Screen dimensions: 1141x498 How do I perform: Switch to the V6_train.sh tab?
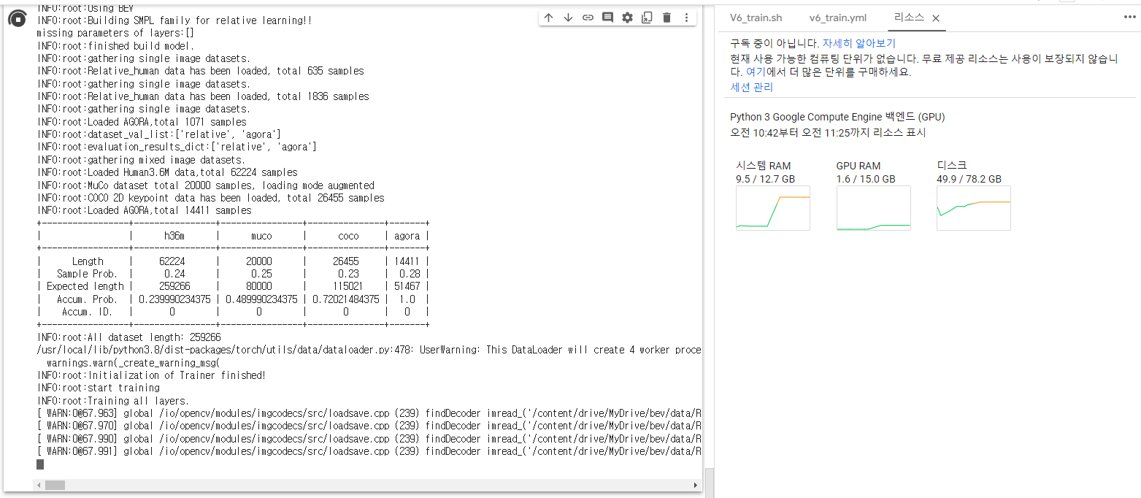[756, 18]
